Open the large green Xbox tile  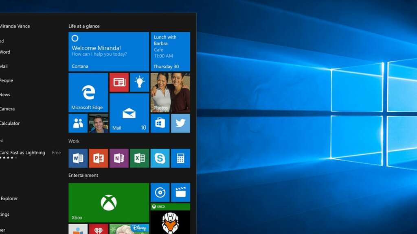108,203
